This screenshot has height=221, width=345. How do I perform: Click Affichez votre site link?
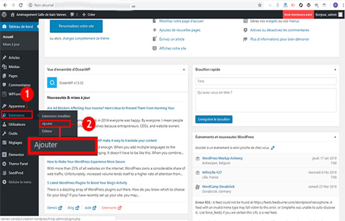click(172, 48)
